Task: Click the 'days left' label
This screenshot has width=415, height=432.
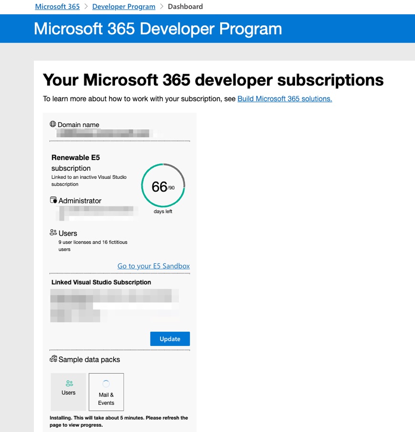Action: pos(163,211)
